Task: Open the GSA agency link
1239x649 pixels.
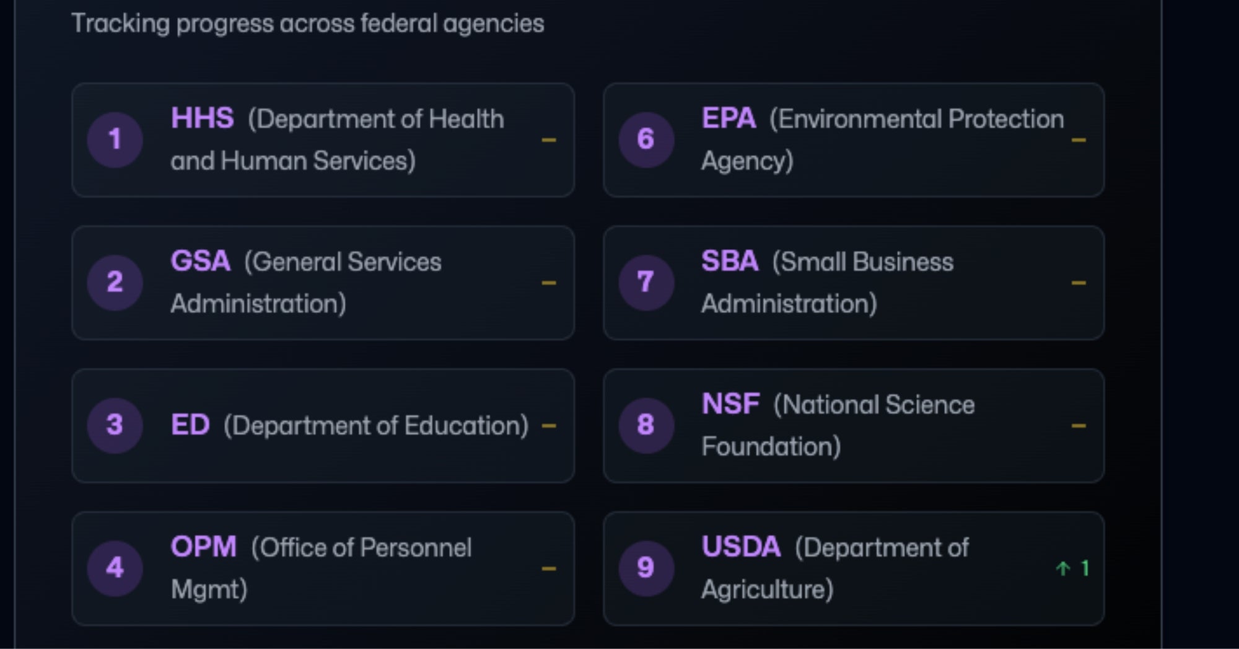Action: click(x=200, y=261)
